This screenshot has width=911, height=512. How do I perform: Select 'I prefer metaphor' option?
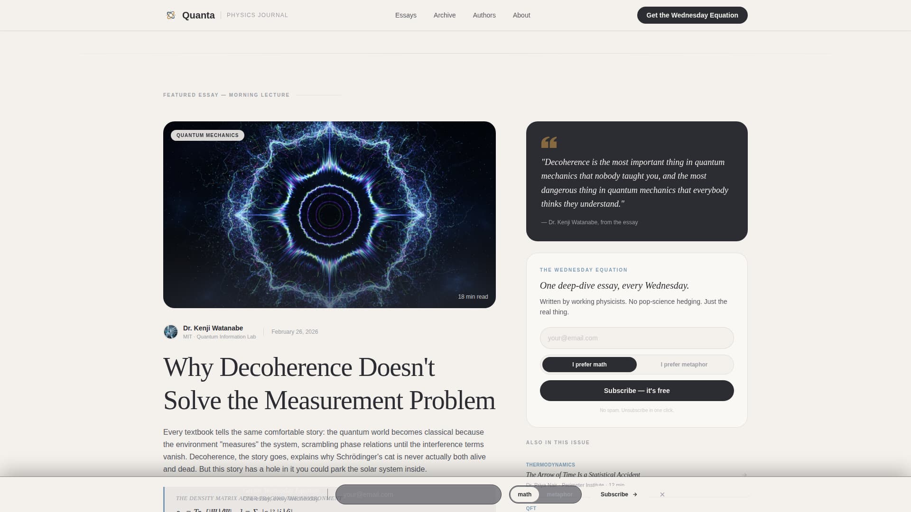pyautogui.click(x=684, y=365)
